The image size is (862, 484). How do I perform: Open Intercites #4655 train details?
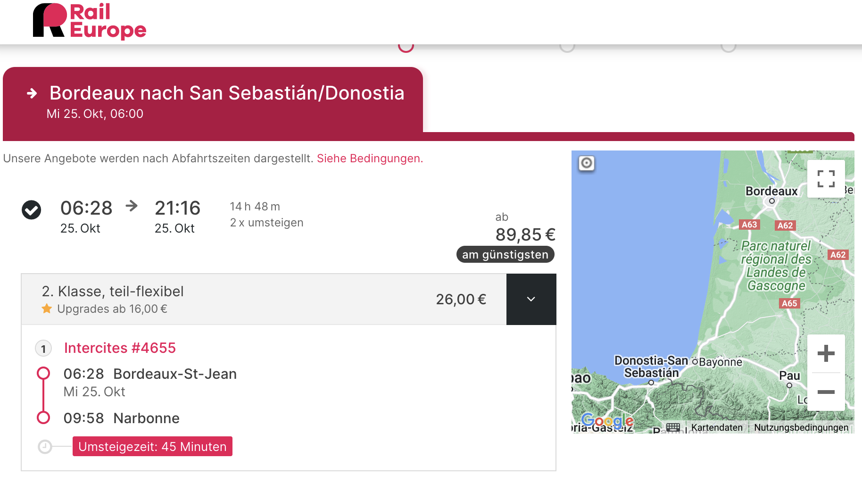coord(120,348)
